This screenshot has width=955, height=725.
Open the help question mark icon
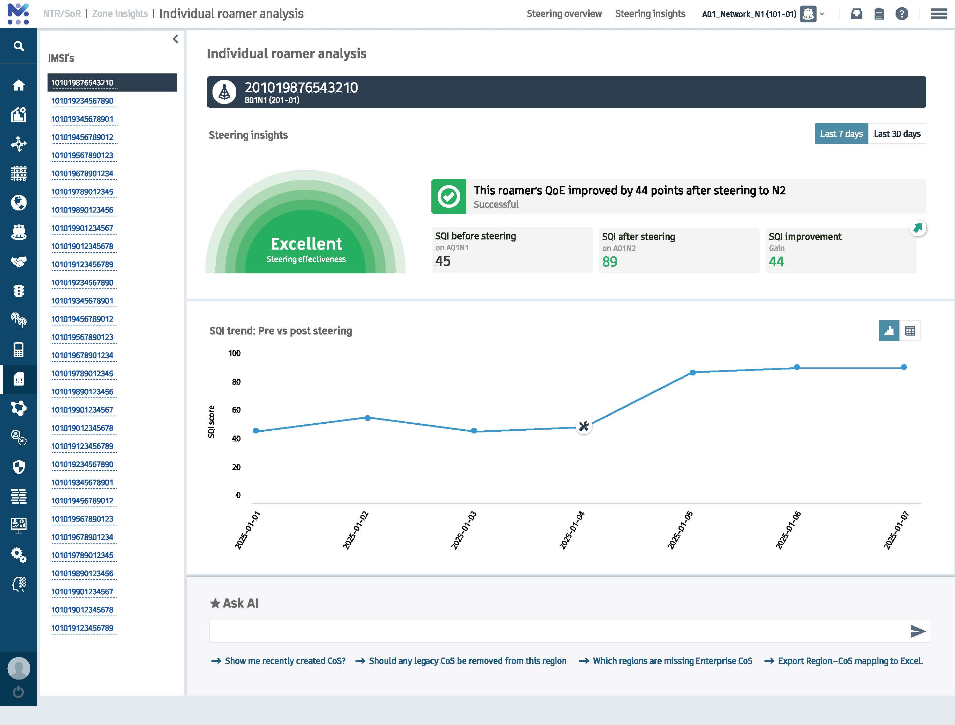tap(902, 14)
